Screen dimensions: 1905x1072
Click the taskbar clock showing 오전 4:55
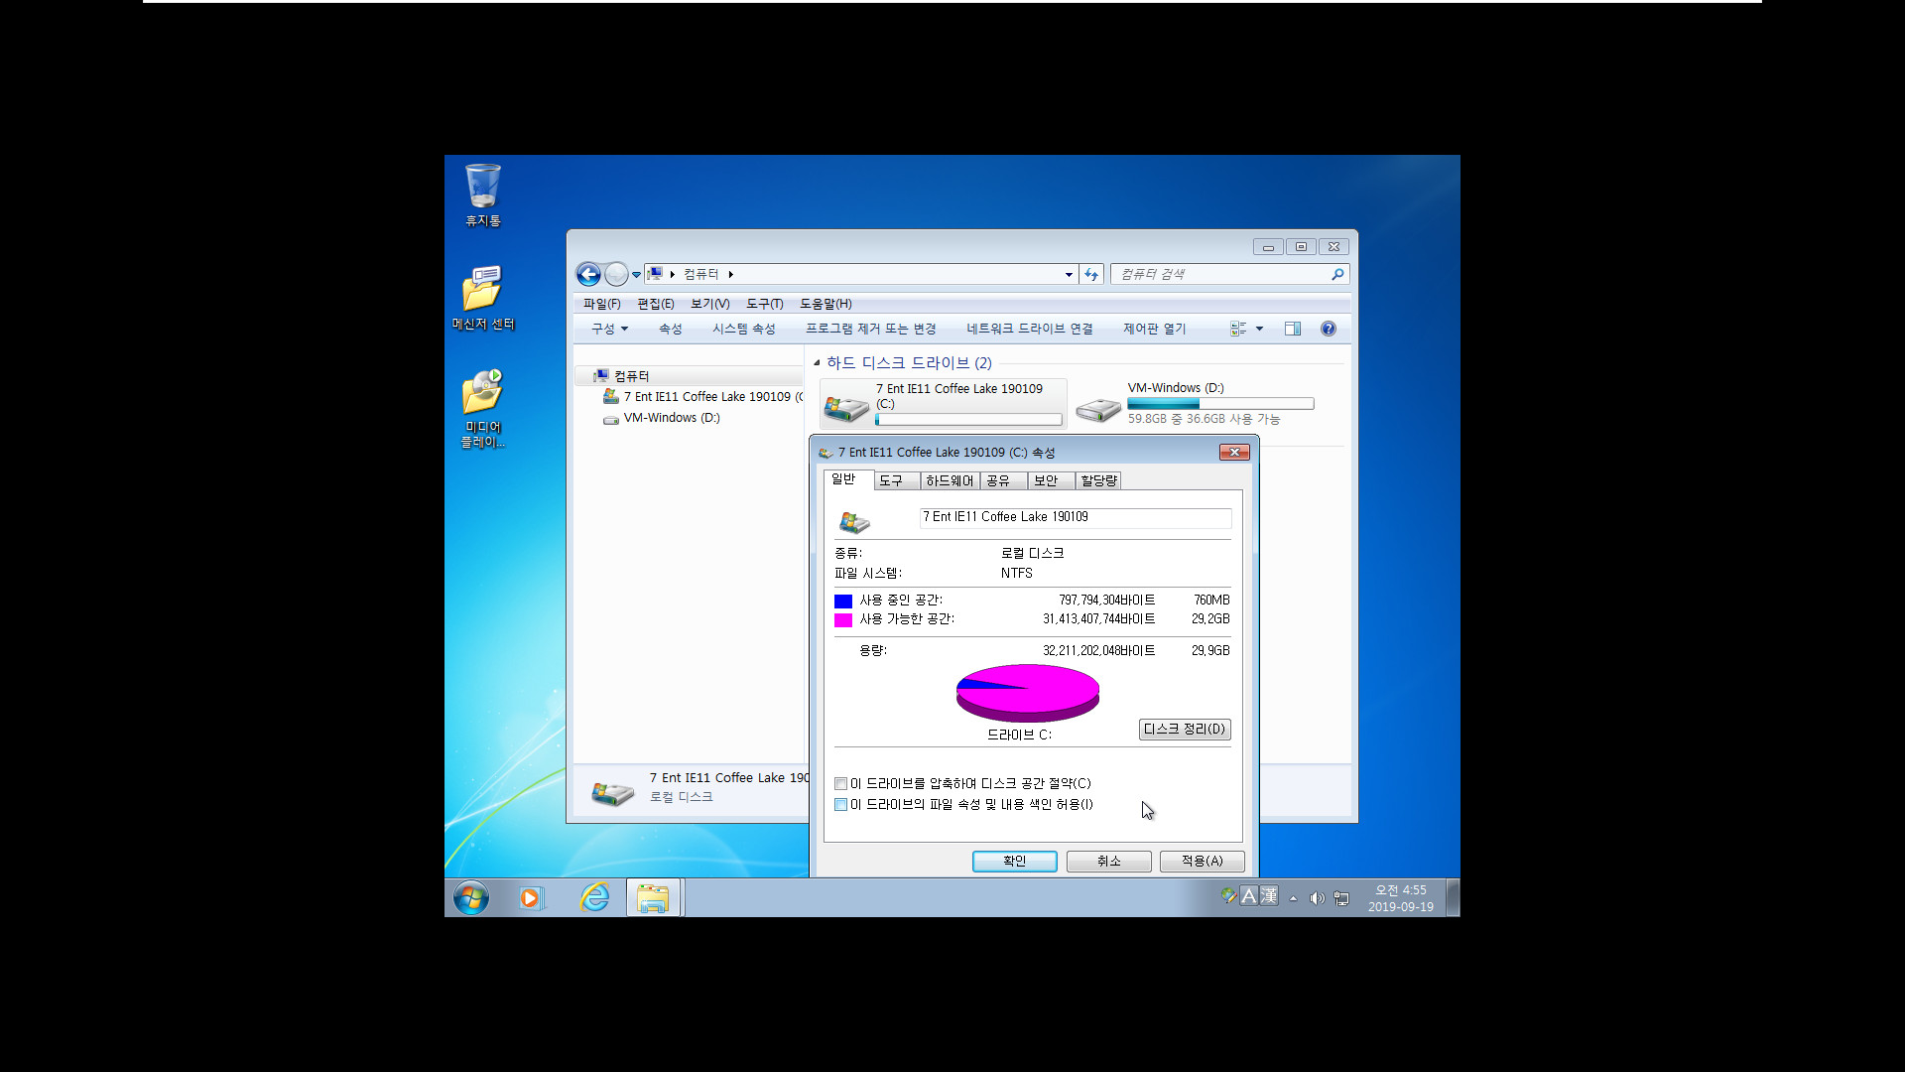coord(1400,898)
